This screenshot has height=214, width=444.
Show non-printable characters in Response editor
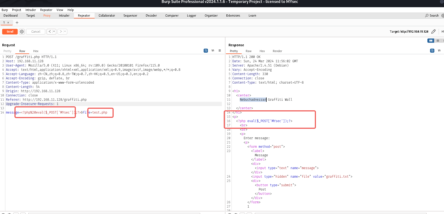tap(439, 50)
